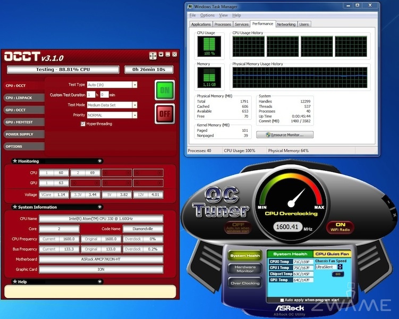Select the CPU : OCCT tab

pyautogui.click(x=24, y=86)
